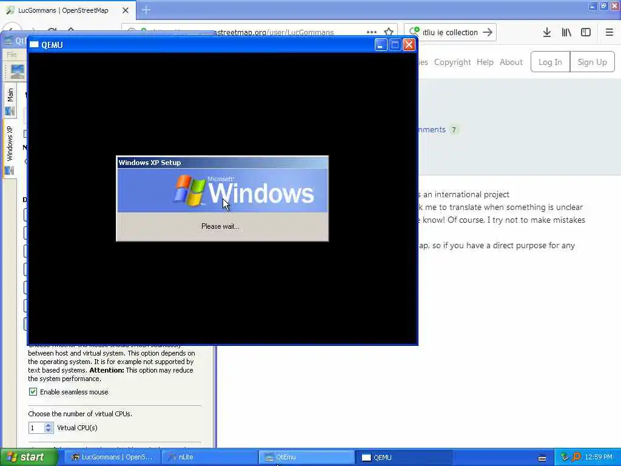Minimize the QEMU window
The image size is (621, 466).
click(x=381, y=45)
